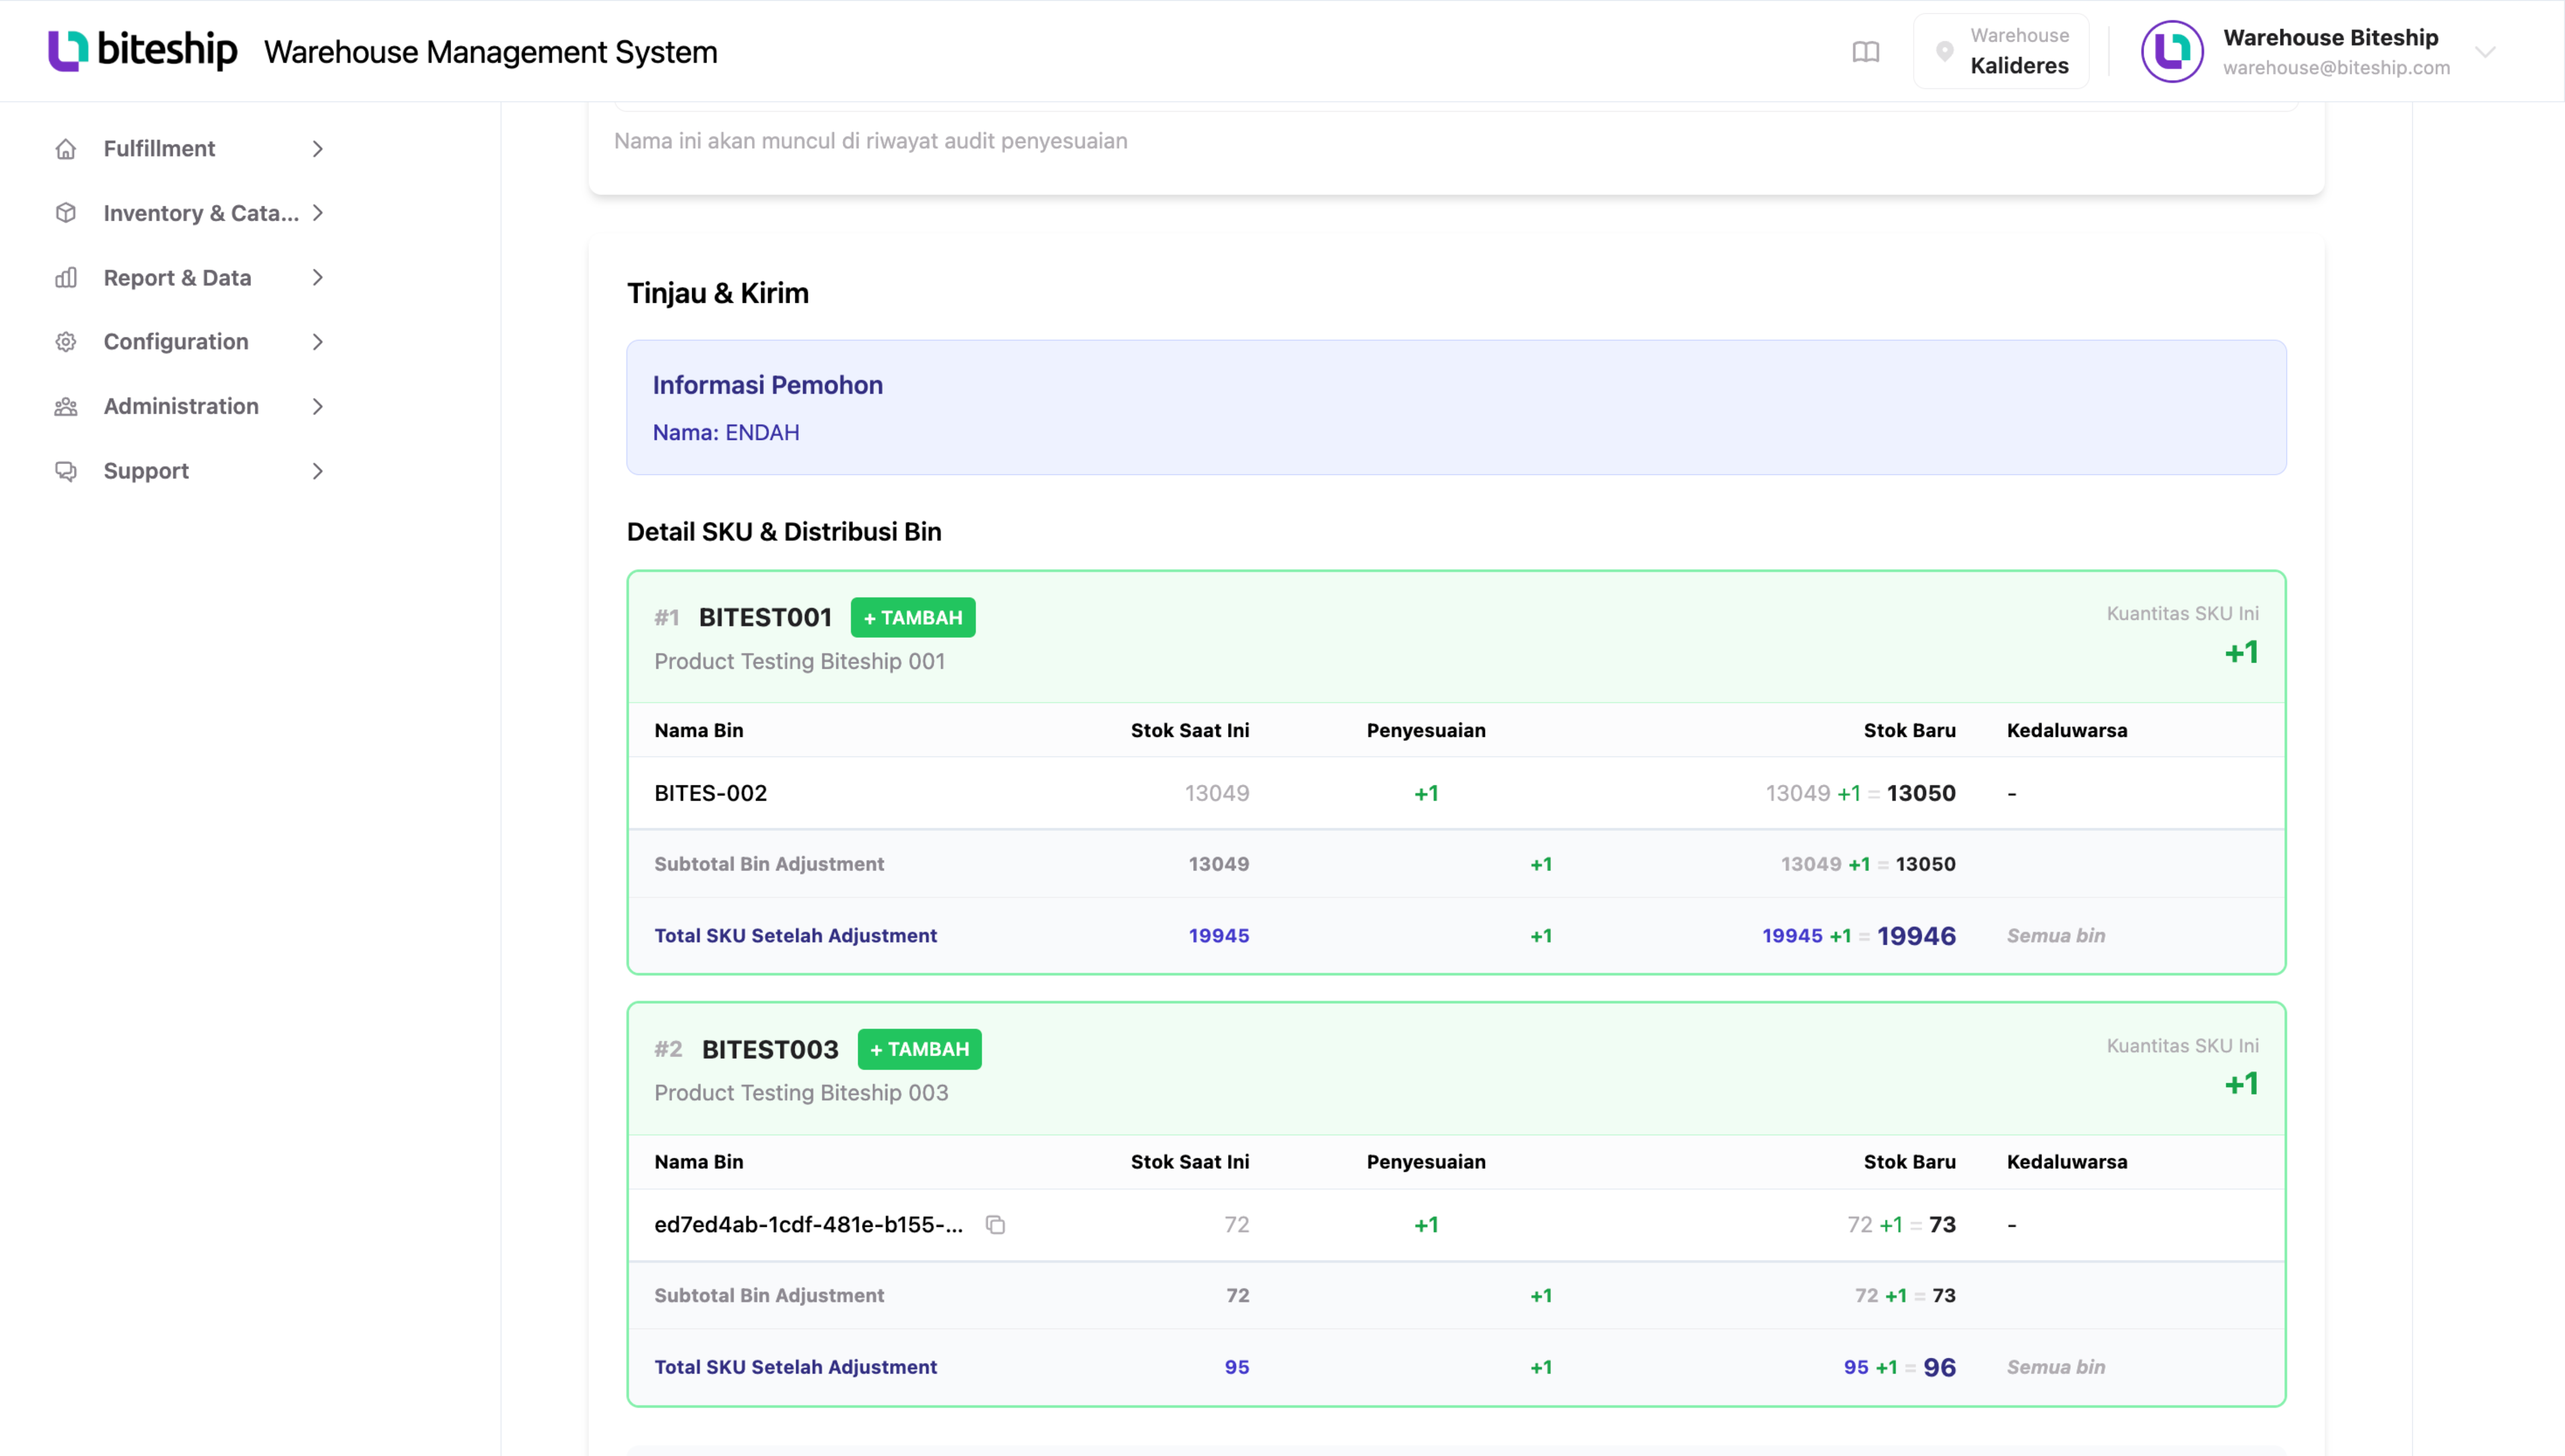Click Product Testing Biteship 003 description
Image resolution: width=2565 pixels, height=1456 pixels.
click(x=801, y=1093)
